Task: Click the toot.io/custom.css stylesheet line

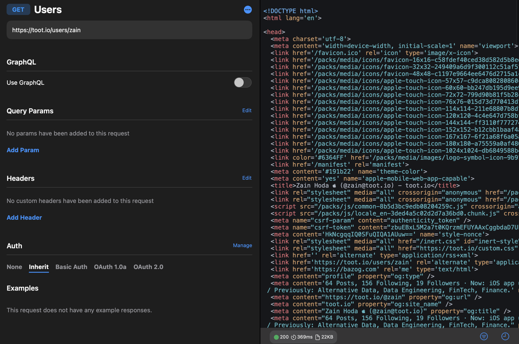Action: pos(395,248)
